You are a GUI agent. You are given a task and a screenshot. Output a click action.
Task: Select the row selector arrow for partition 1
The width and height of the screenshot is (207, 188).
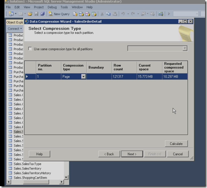click(30, 76)
